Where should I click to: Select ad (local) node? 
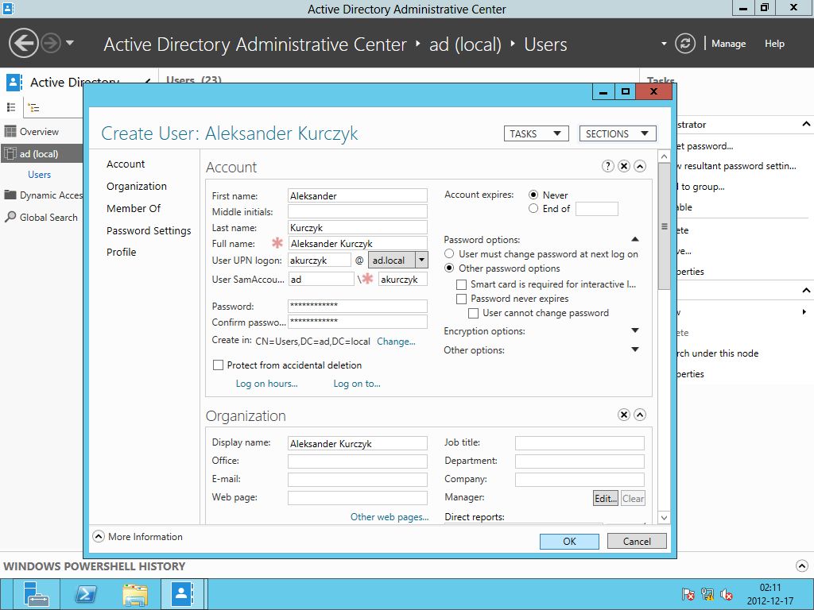click(x=41, y=153)
